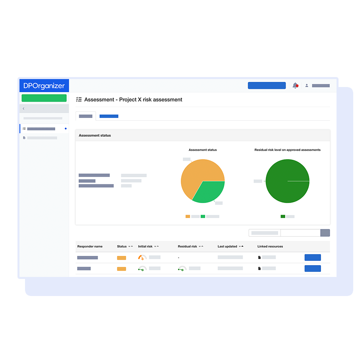Screen dimensions: 356x356
Task: Switch to the first tab under the title
Action: point(85,116)
